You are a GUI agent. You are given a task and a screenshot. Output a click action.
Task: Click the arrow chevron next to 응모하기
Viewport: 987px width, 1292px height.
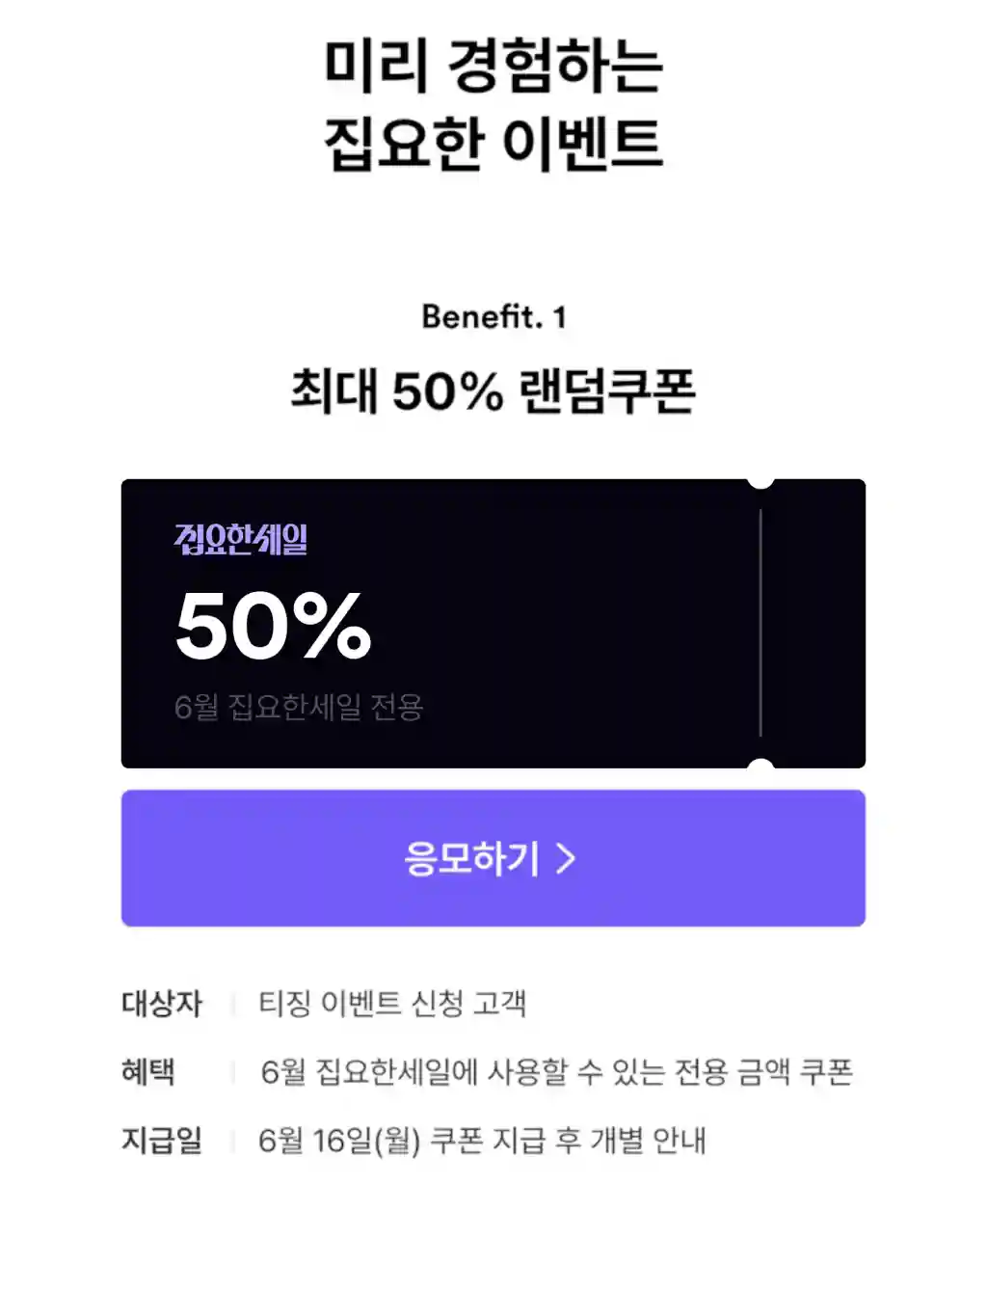tap(567, 858)
